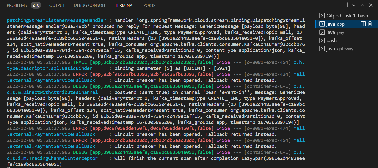View the PORTS tab
This screenshot has height=168, width=378.
[149, 5]
